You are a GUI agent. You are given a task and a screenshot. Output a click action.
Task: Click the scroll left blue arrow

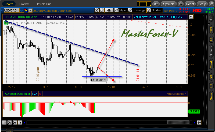[x=24, y=123]
